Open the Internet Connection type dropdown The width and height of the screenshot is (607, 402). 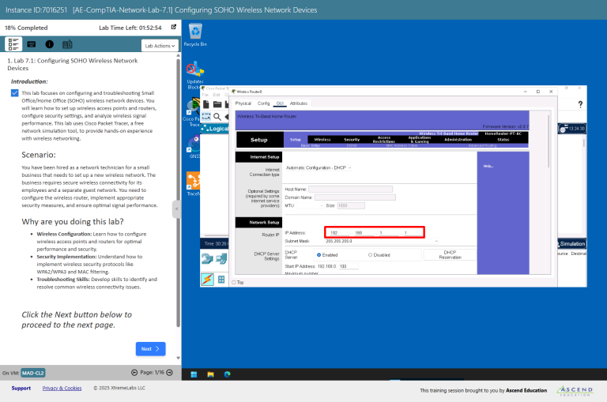point(319,168)
